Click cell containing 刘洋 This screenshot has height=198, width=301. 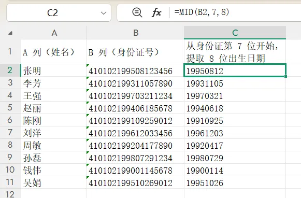point(54,133)
